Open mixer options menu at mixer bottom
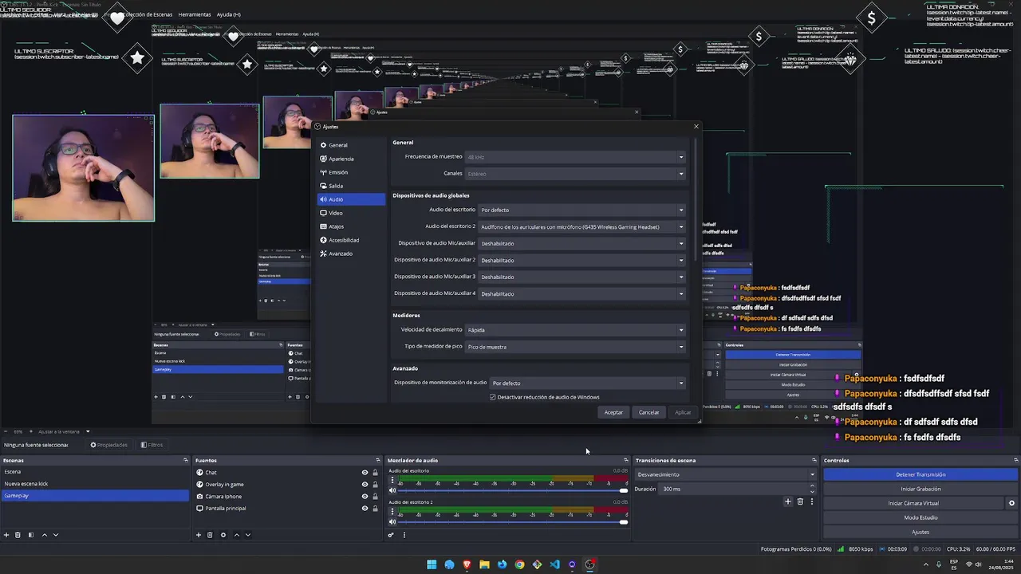The width and height of the screenshot is (1021, 574). pyautogui.click(x=404, y=535)
